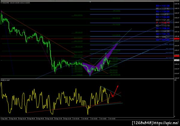Click the chart shift marker on top edge
The image size is (180, 126).
pos(90,2)
